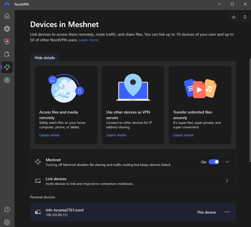The image size is (251, 227).
Task: Click the Personal devices: label
Action: (x=43, y=197)
